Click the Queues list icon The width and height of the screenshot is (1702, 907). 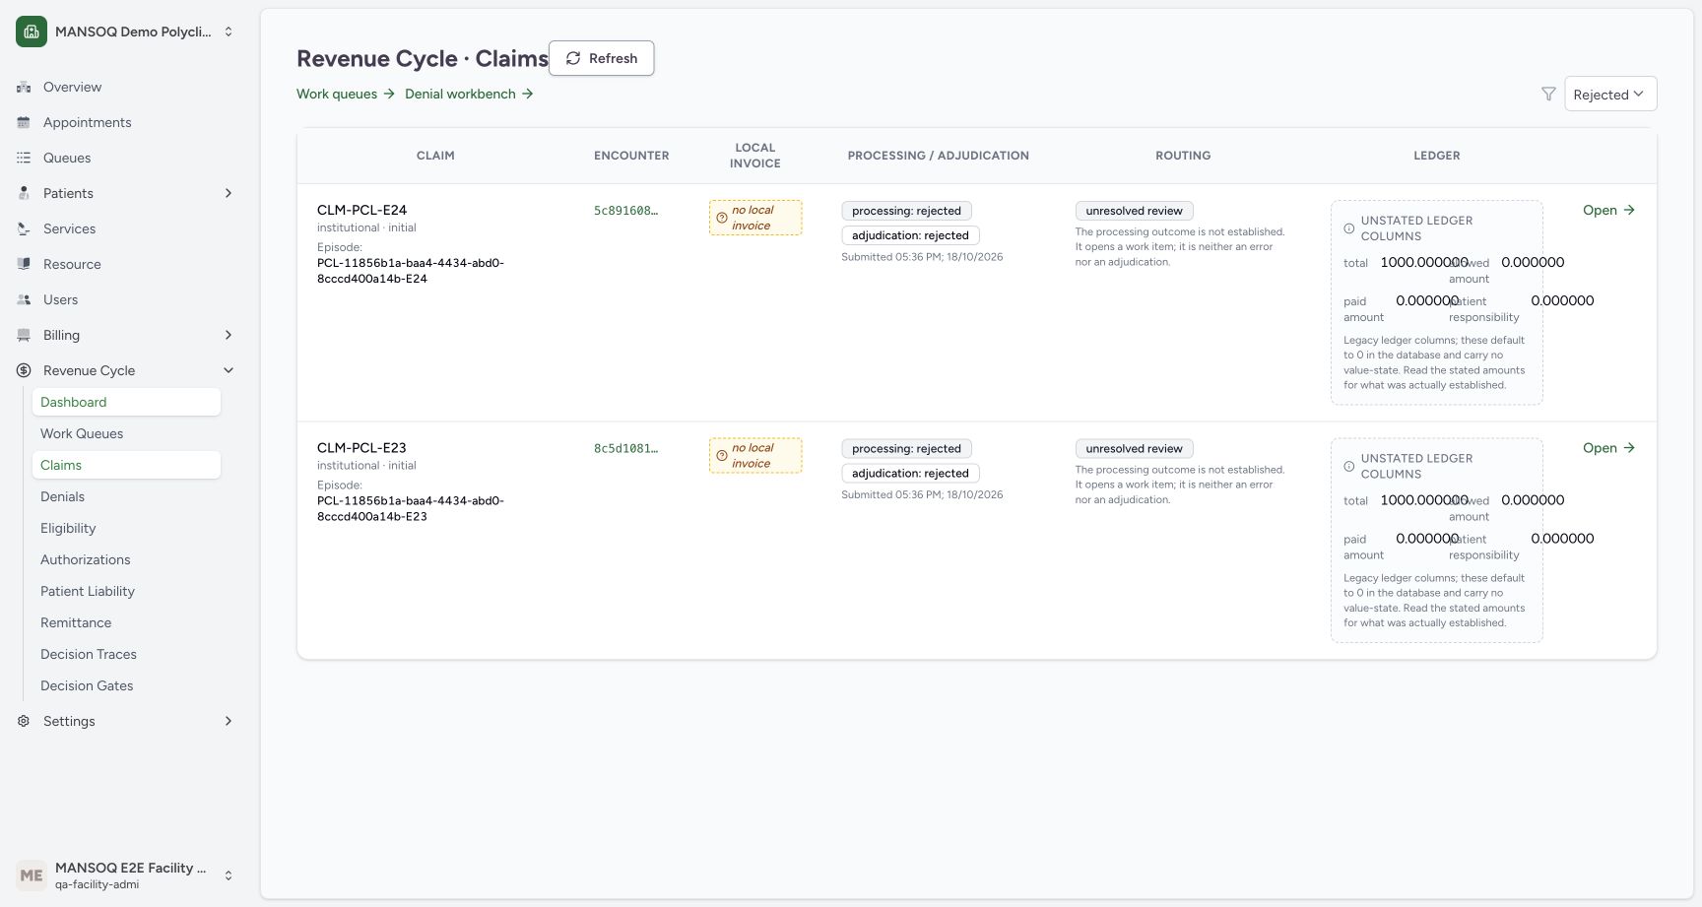click(24, 158)
